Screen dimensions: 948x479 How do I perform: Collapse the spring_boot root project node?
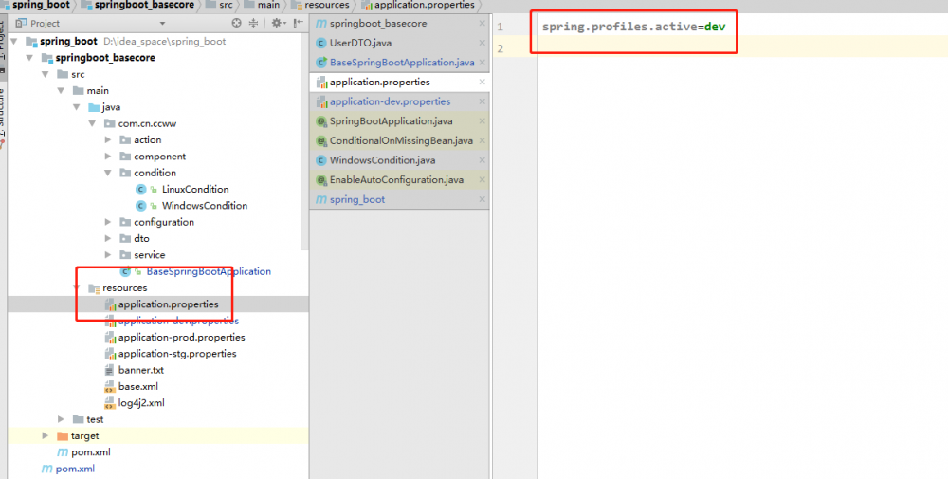(14, 42)
